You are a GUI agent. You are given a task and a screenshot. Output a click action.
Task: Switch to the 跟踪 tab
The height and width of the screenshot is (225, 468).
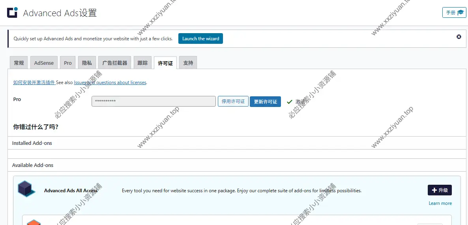click(x=142, y=63)
